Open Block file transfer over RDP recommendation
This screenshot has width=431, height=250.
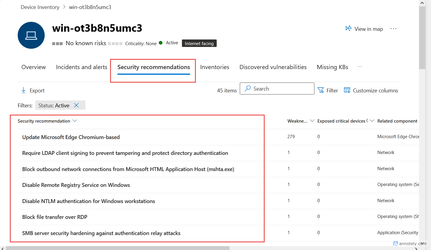pos(55,217)
